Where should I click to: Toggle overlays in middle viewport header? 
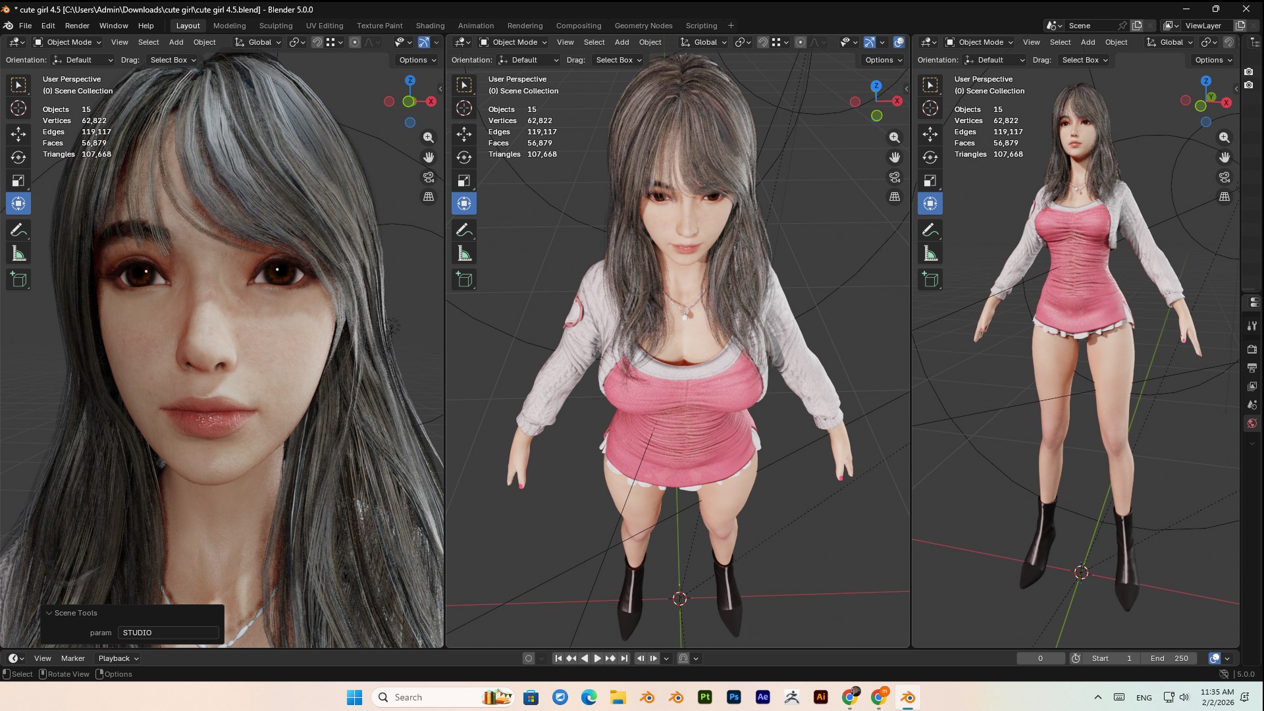[x=899, y=42]
